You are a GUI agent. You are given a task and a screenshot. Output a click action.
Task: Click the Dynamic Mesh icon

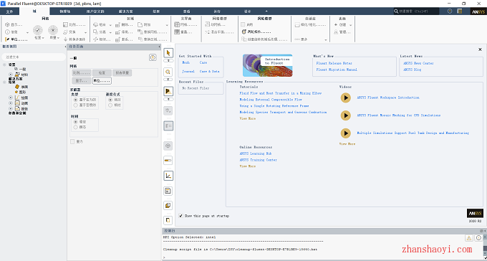click(207, 24)
